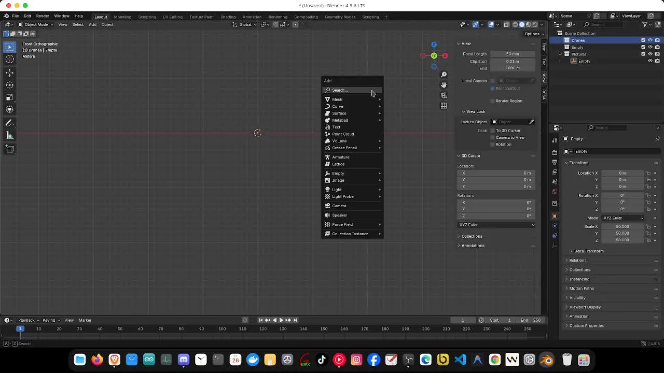The width and height of the screenshot is (664, 373).
Task: Open Visual Studio Code from the dock
Action: pyautogui.click(x=460, y=360)
